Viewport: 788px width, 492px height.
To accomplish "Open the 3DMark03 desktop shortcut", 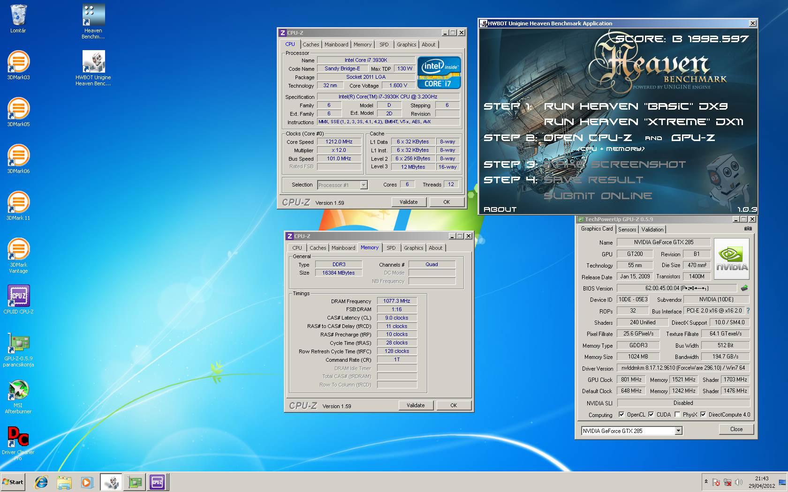I will (18, 65).
